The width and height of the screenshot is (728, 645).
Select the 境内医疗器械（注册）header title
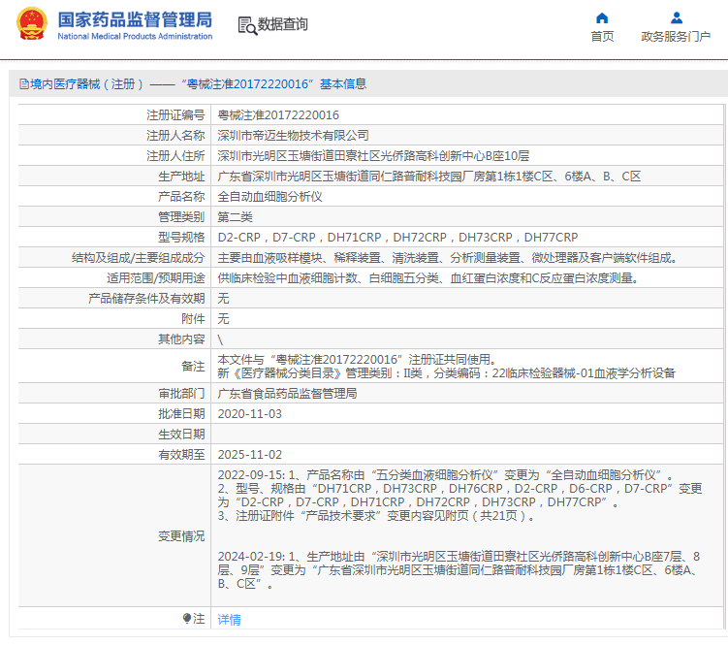(86, 84)
